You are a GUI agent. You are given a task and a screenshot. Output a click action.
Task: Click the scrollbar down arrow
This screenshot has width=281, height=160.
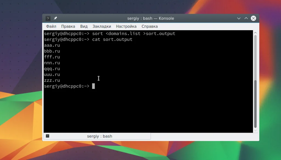click(x=255, y=131)
